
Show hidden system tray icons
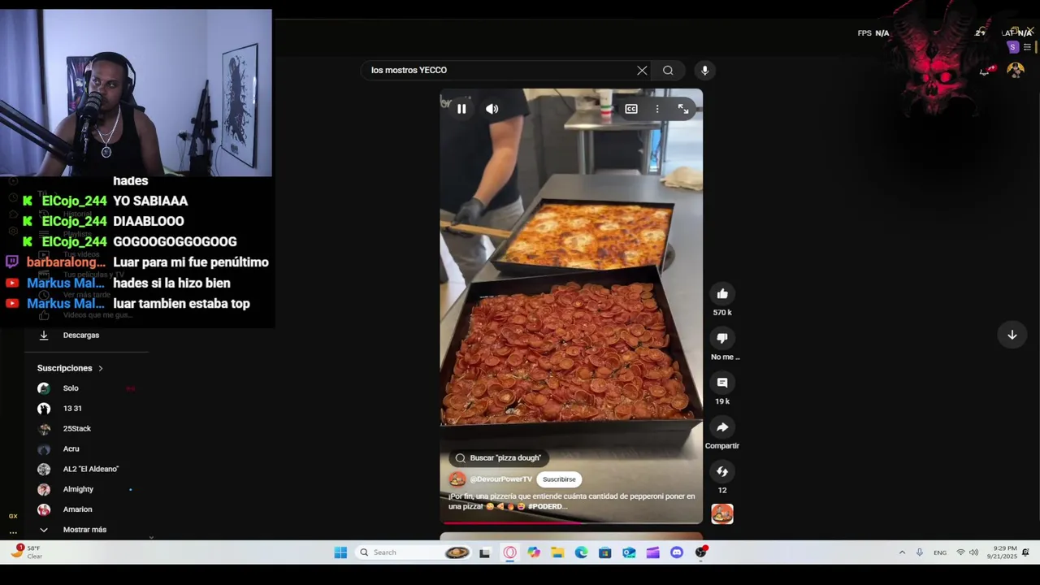click(902, 552)
